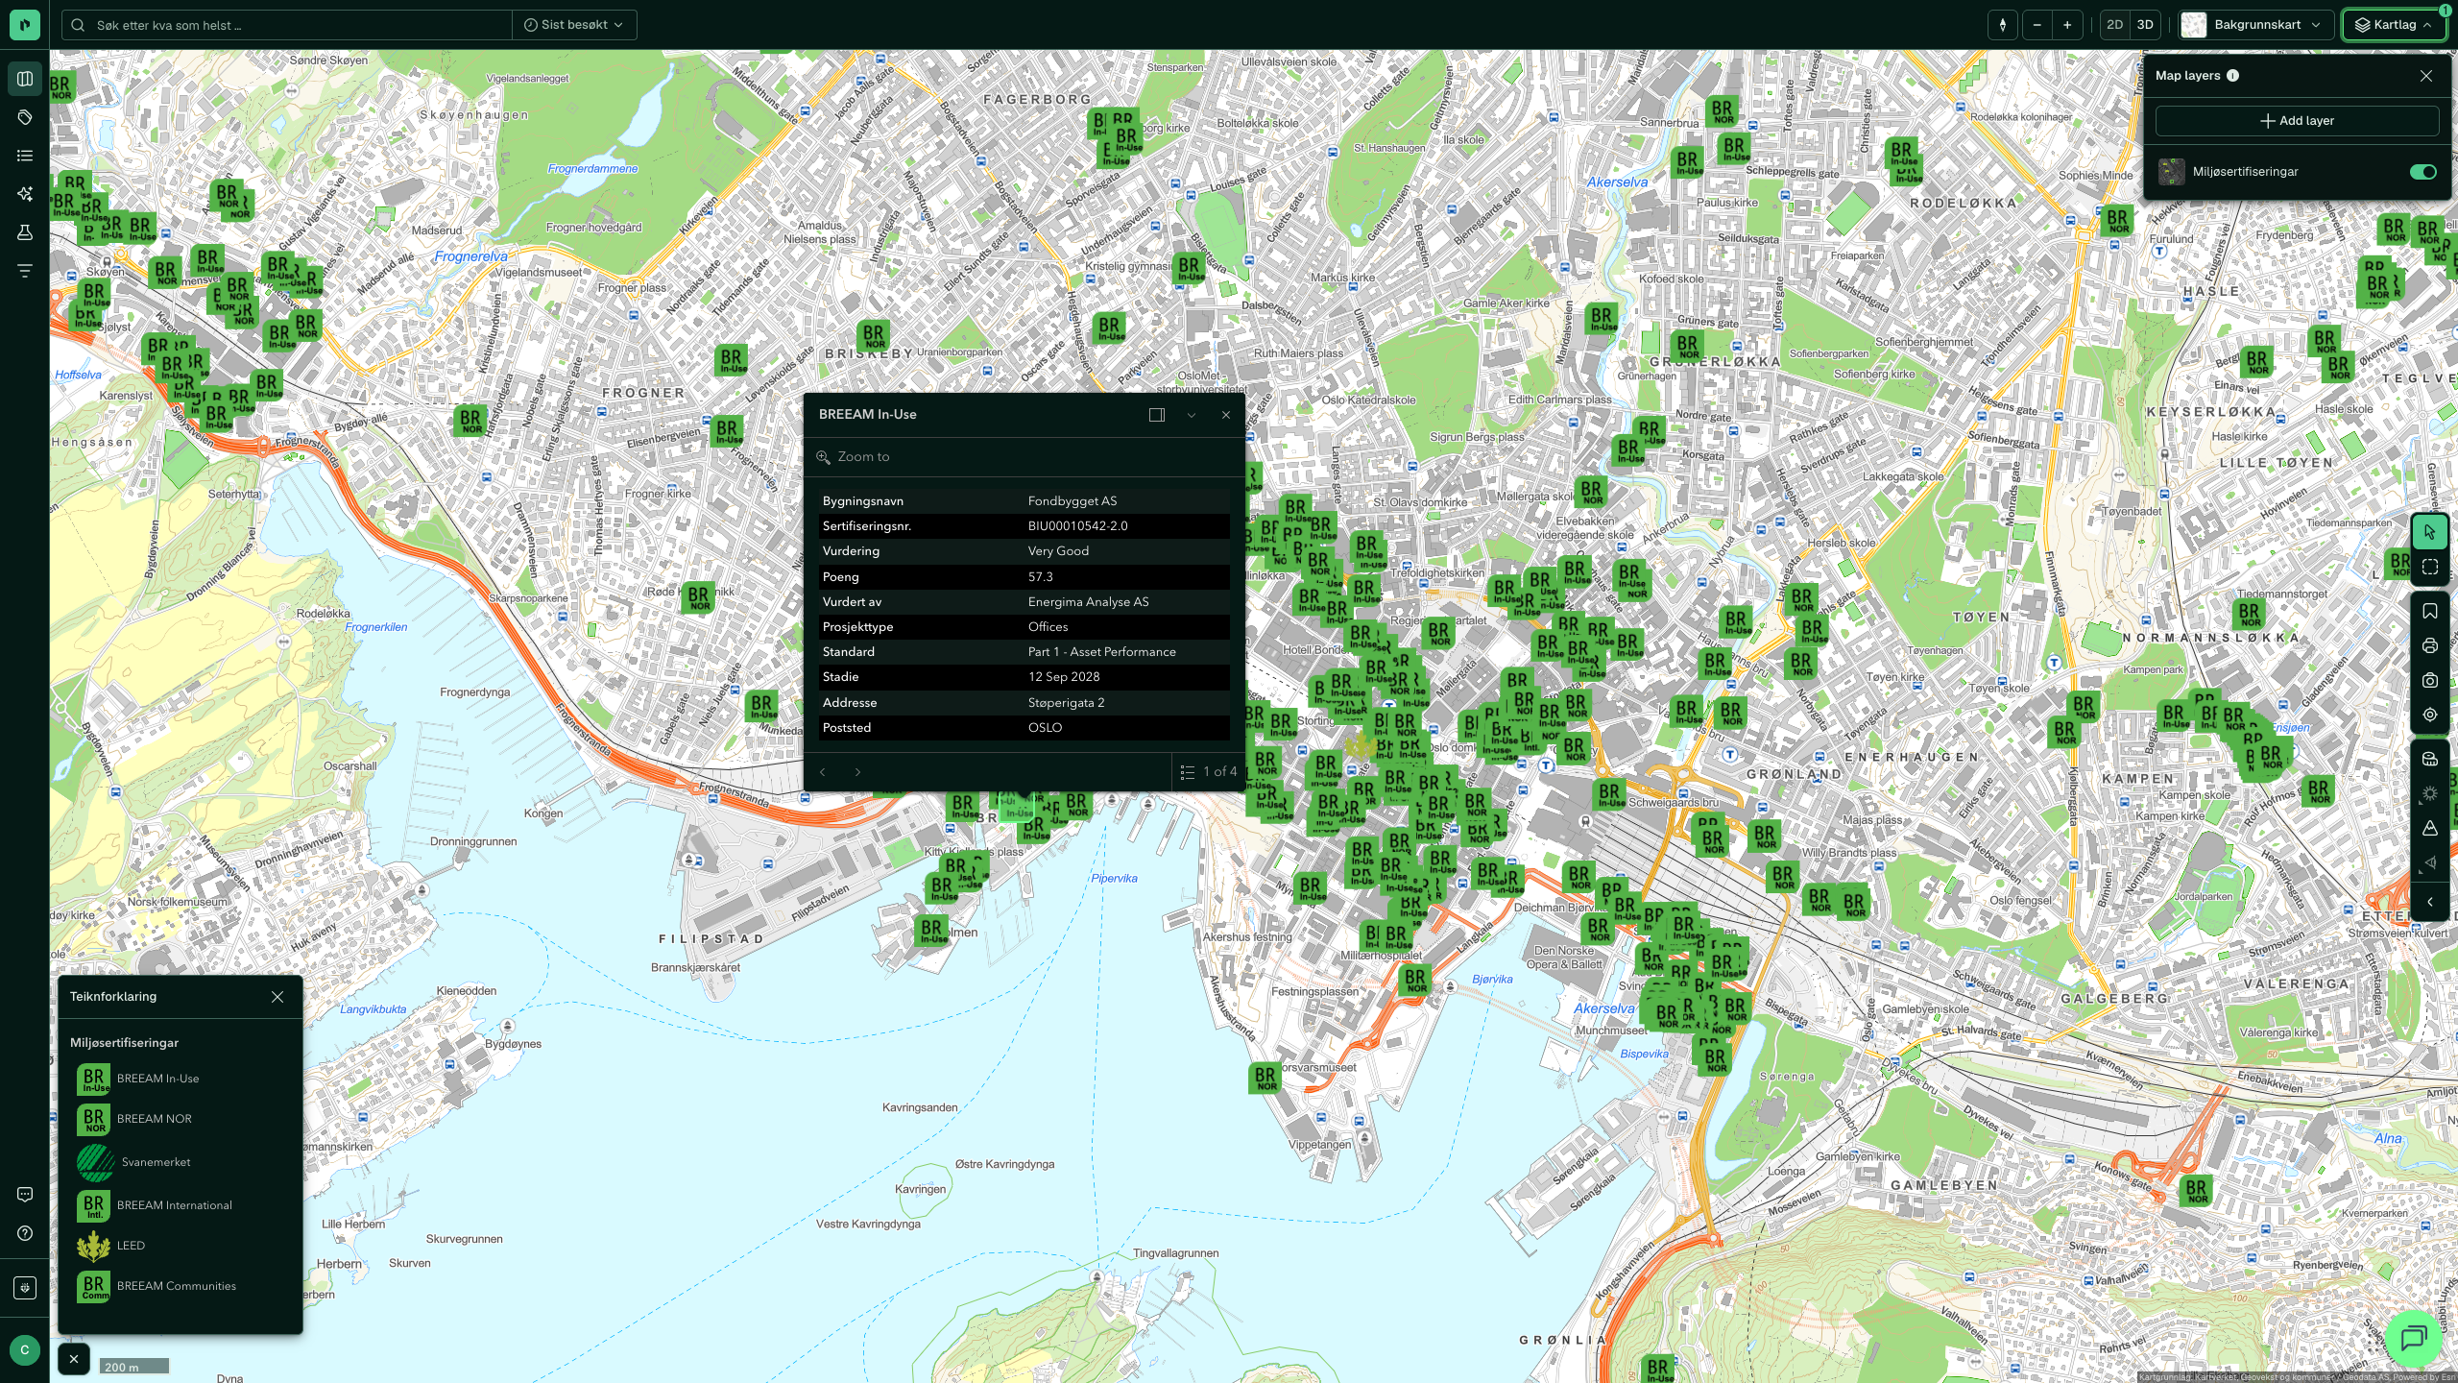Click the address value 'Støperigata 2'
Screen dimensions: 2458x1383
point(1066,703)
